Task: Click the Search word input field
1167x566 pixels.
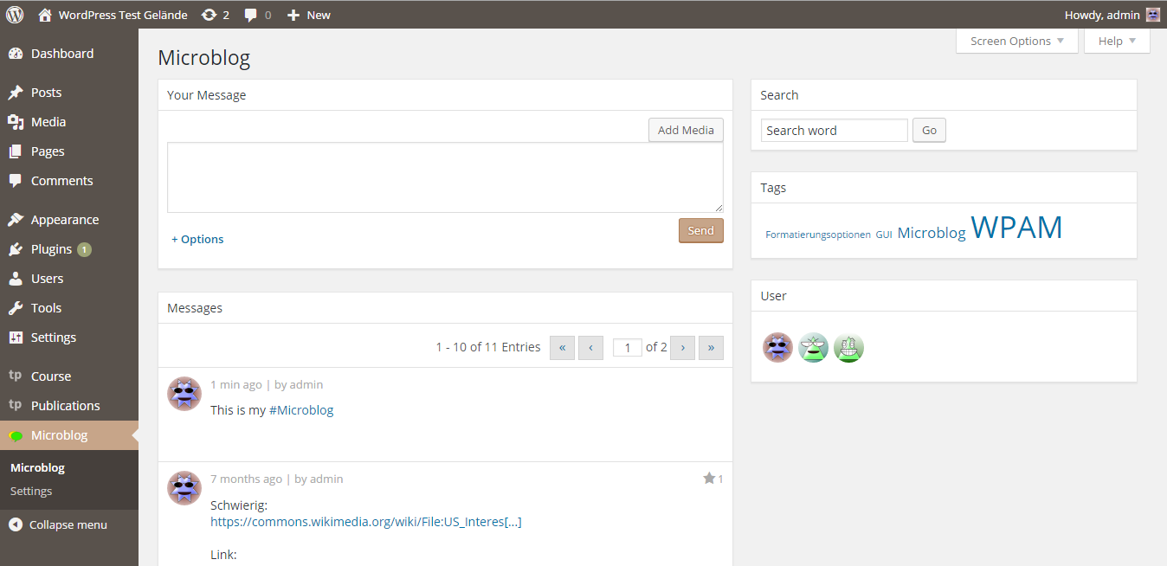Action: pos(835,131)
